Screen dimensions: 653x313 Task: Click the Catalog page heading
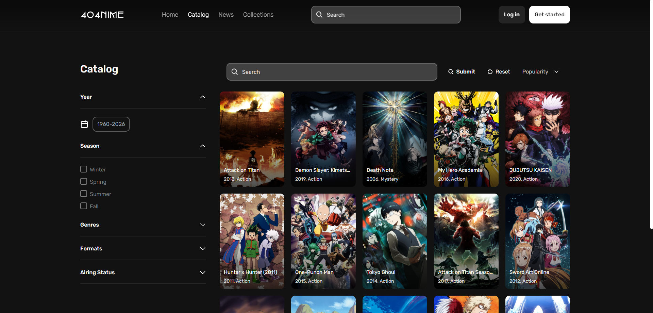tap(99, 69)
